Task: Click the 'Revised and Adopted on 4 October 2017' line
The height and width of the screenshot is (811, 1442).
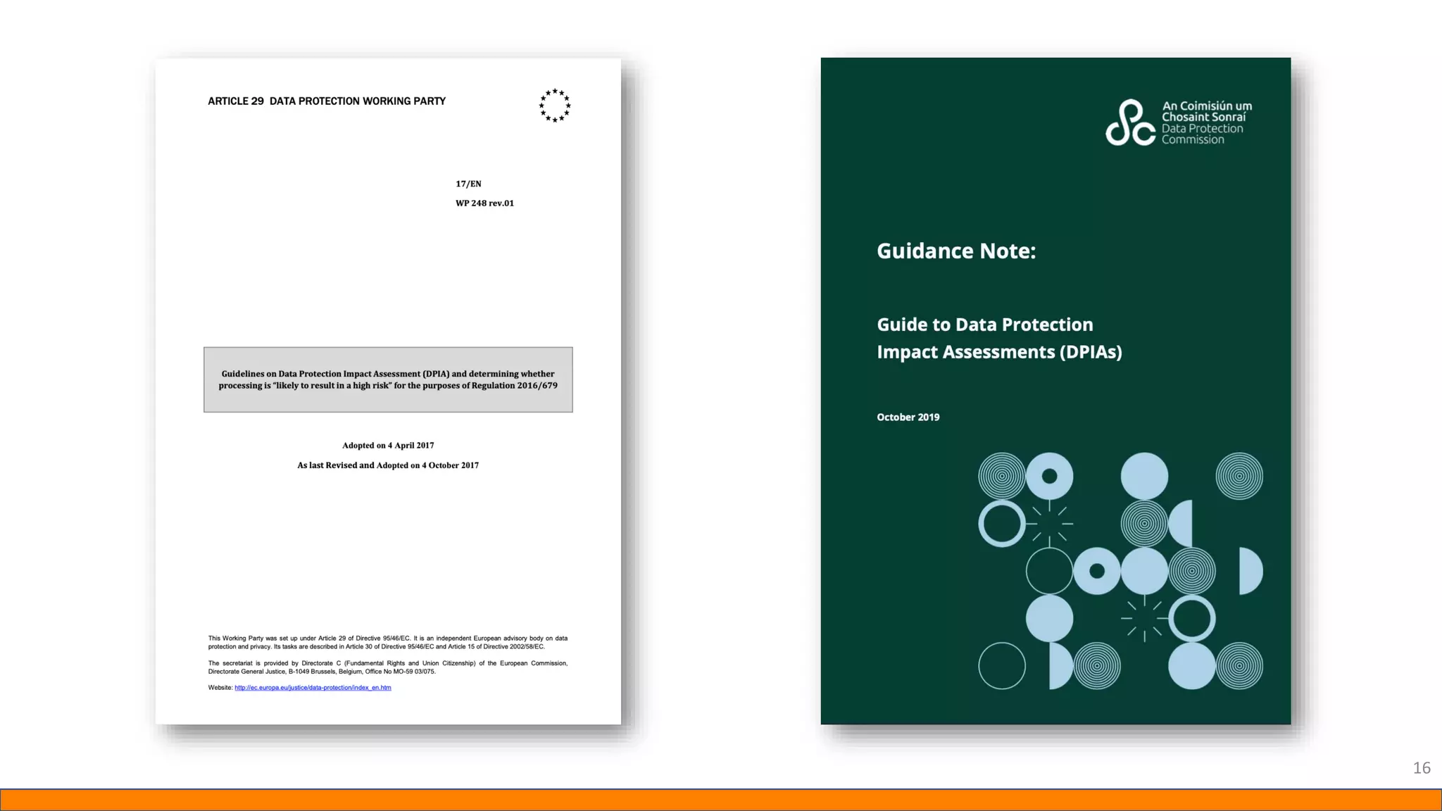Action: 388,465
